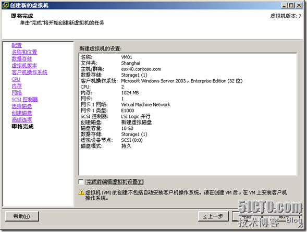307x232 pixels.
Task: Jump to 虚拟机版本 step
Action: (24, 66)
